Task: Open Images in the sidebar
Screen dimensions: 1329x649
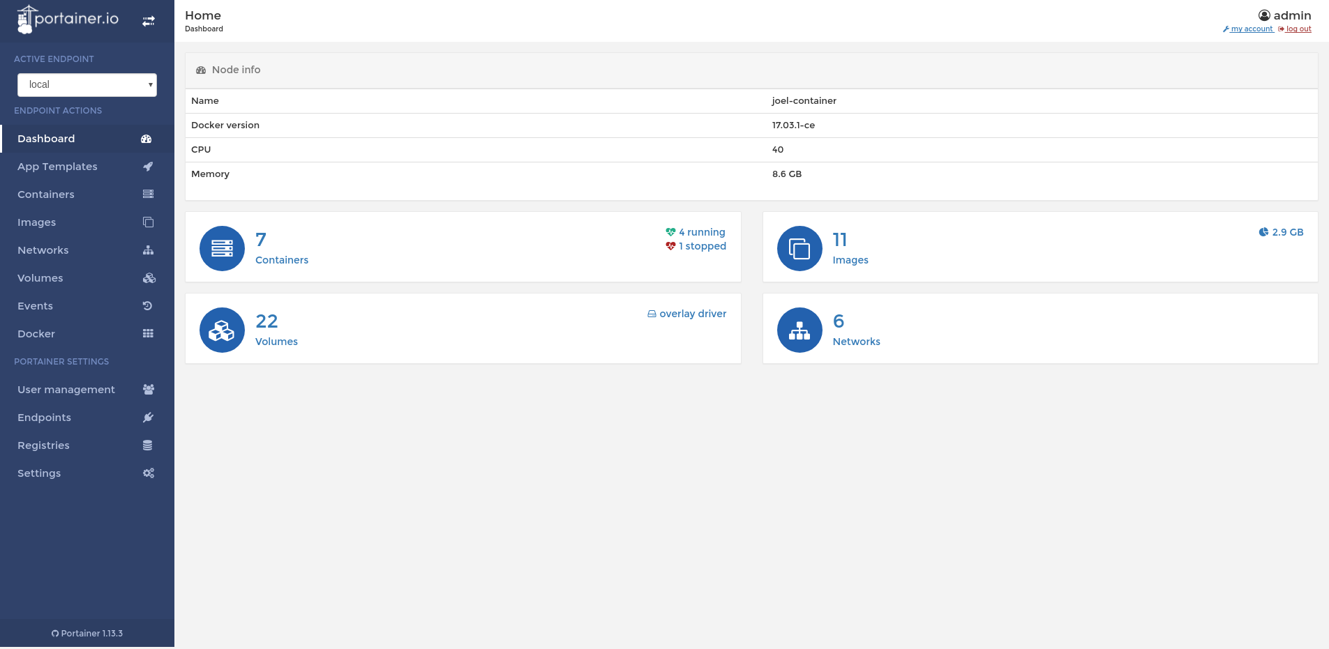Action: [87, 222]
